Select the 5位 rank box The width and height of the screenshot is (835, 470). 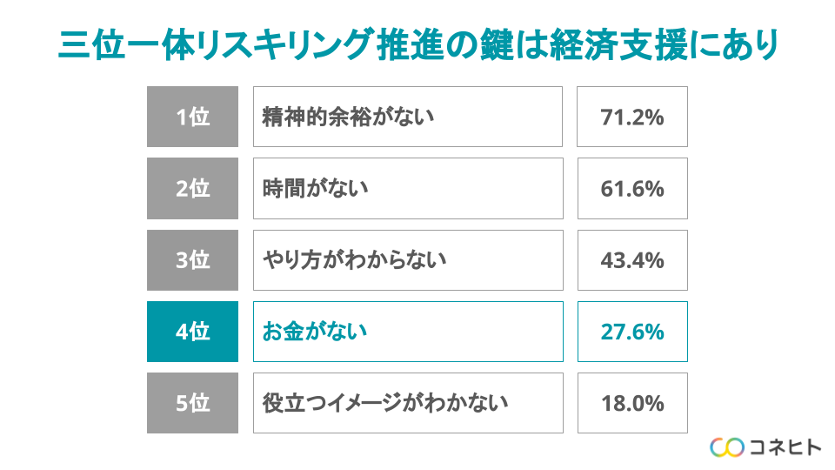(x=192, y=403)
